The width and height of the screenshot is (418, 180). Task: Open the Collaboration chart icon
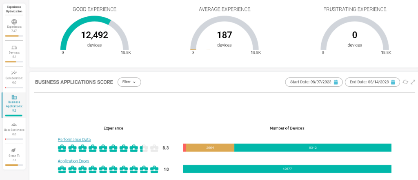point(14,72)
